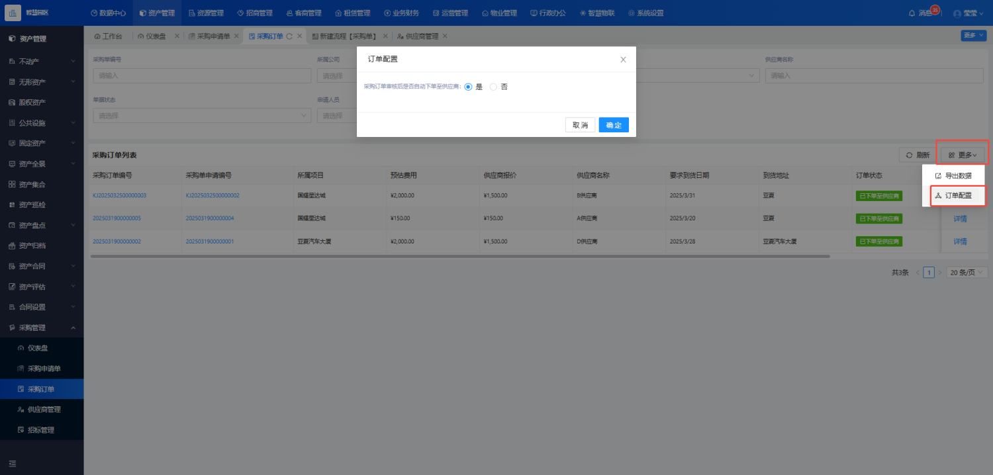
Task: Click the reload icon on 采购订单 tab
Action: [289, 36]
